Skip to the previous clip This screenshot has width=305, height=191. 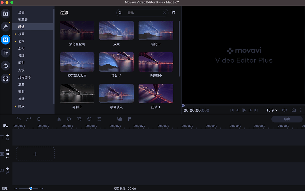click(x=232, y=110)
